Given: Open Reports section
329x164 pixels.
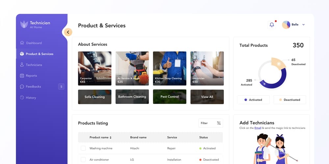Looking at the screenshot, I should coord(31,76).
